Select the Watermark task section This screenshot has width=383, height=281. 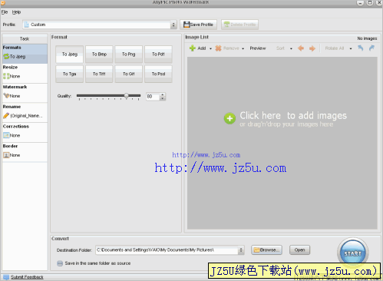(x=25, y=93)
